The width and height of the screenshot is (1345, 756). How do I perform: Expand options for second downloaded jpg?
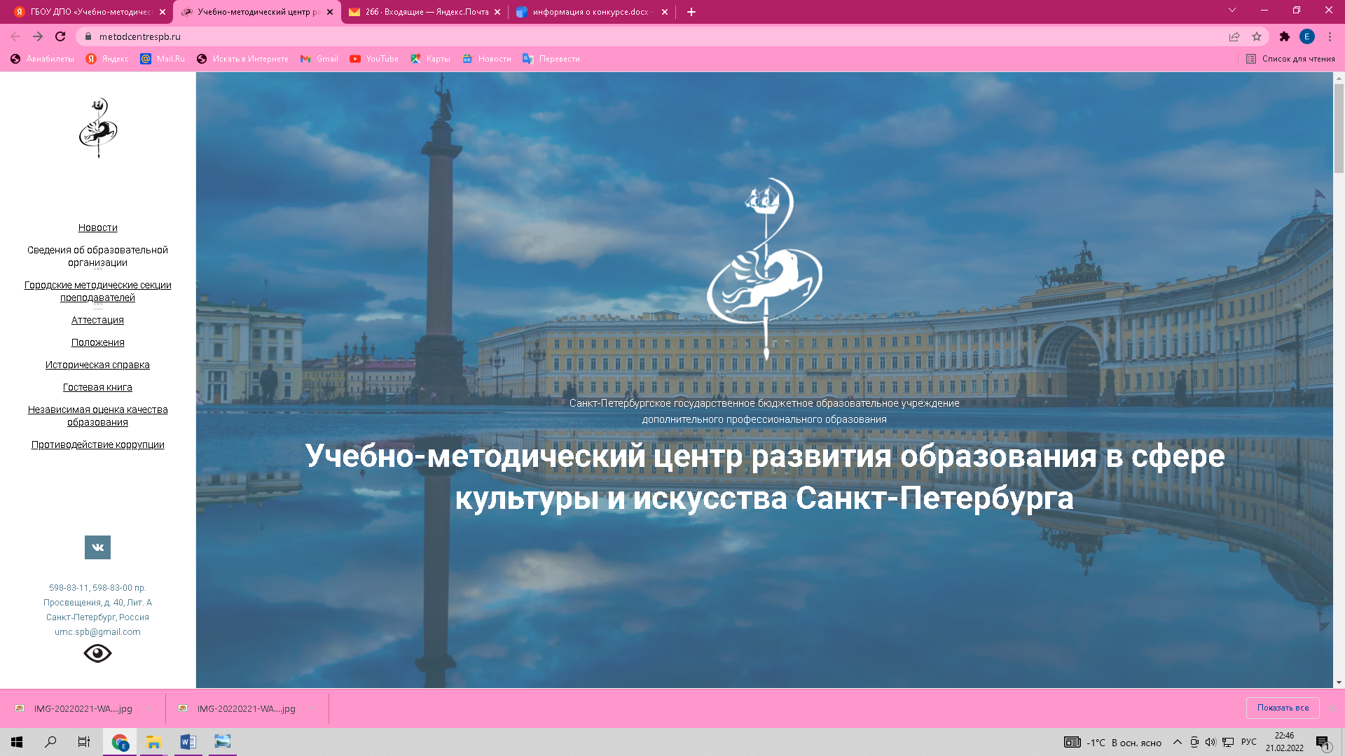(x=313, y=708)
